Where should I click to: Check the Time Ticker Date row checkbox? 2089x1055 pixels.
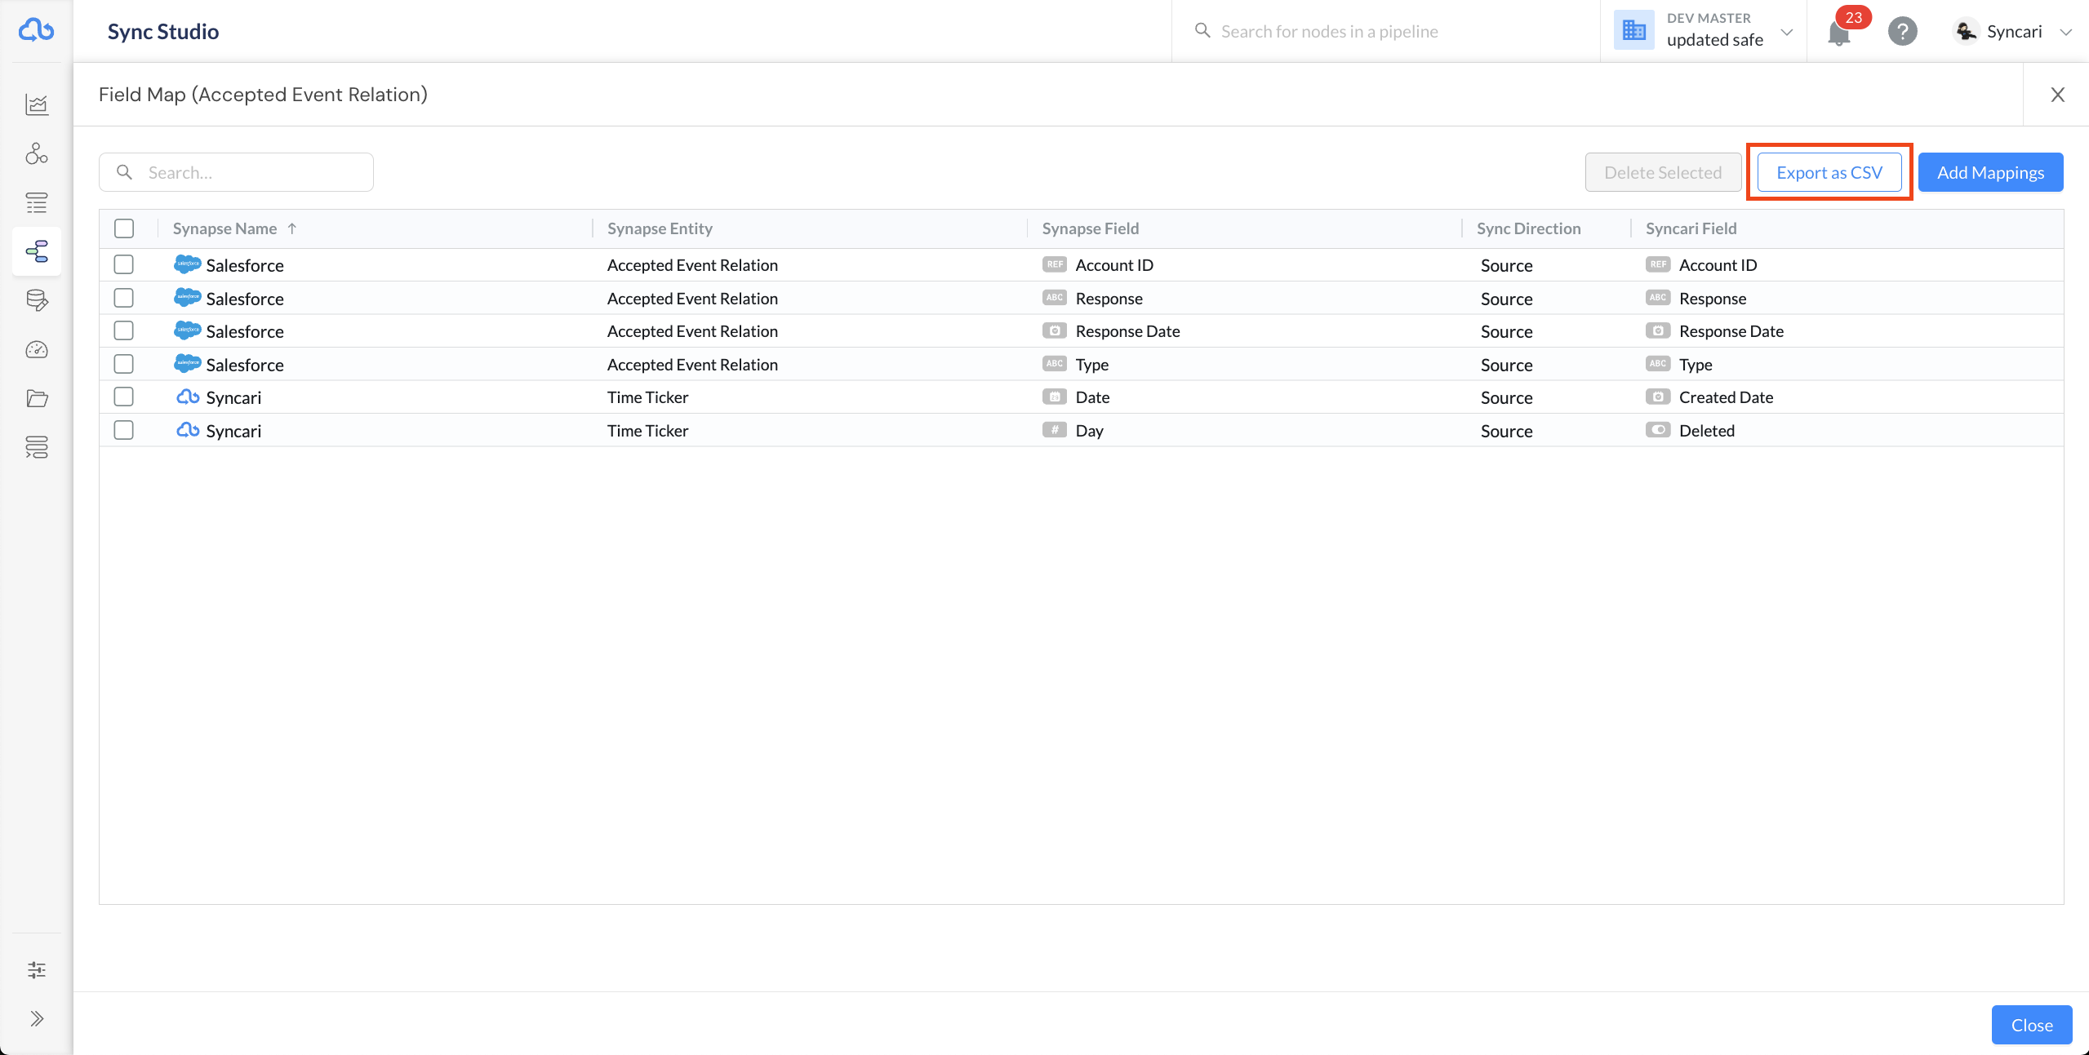124,397
